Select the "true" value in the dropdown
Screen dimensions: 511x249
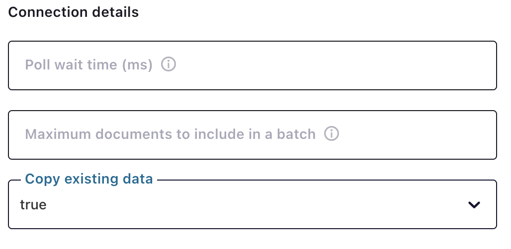point(33,205)
